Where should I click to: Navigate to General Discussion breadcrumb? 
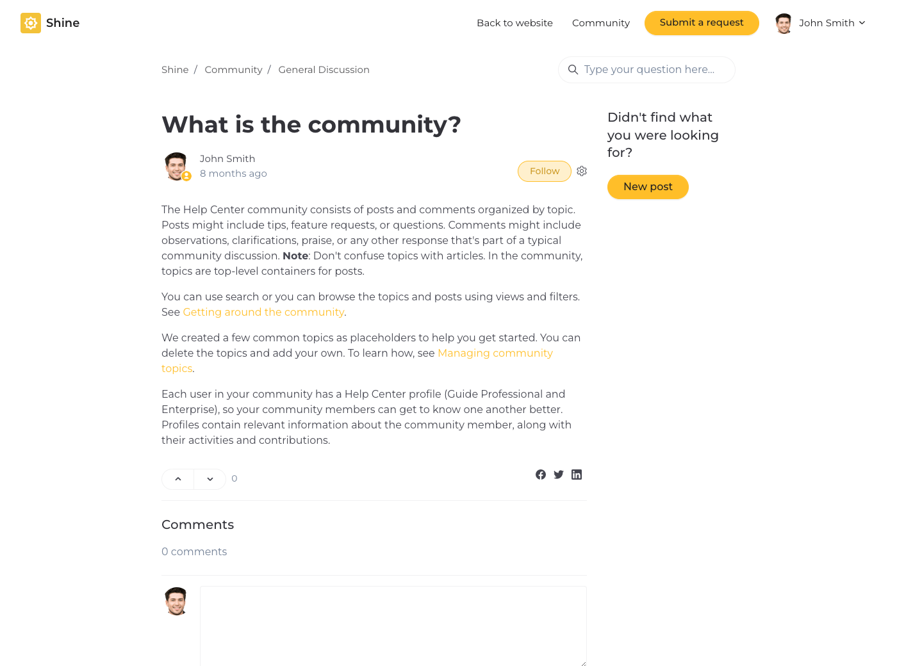(x=324, y=70)
